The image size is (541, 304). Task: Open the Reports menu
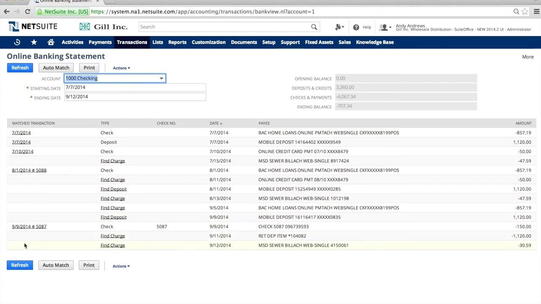click(x=177, y=42)
